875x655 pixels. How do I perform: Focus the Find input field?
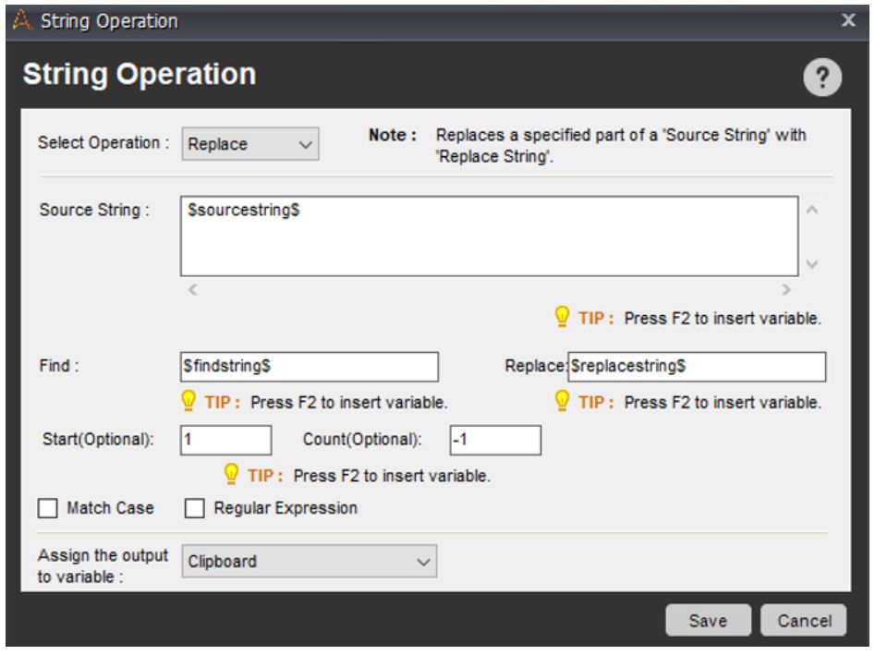[309, 366]
